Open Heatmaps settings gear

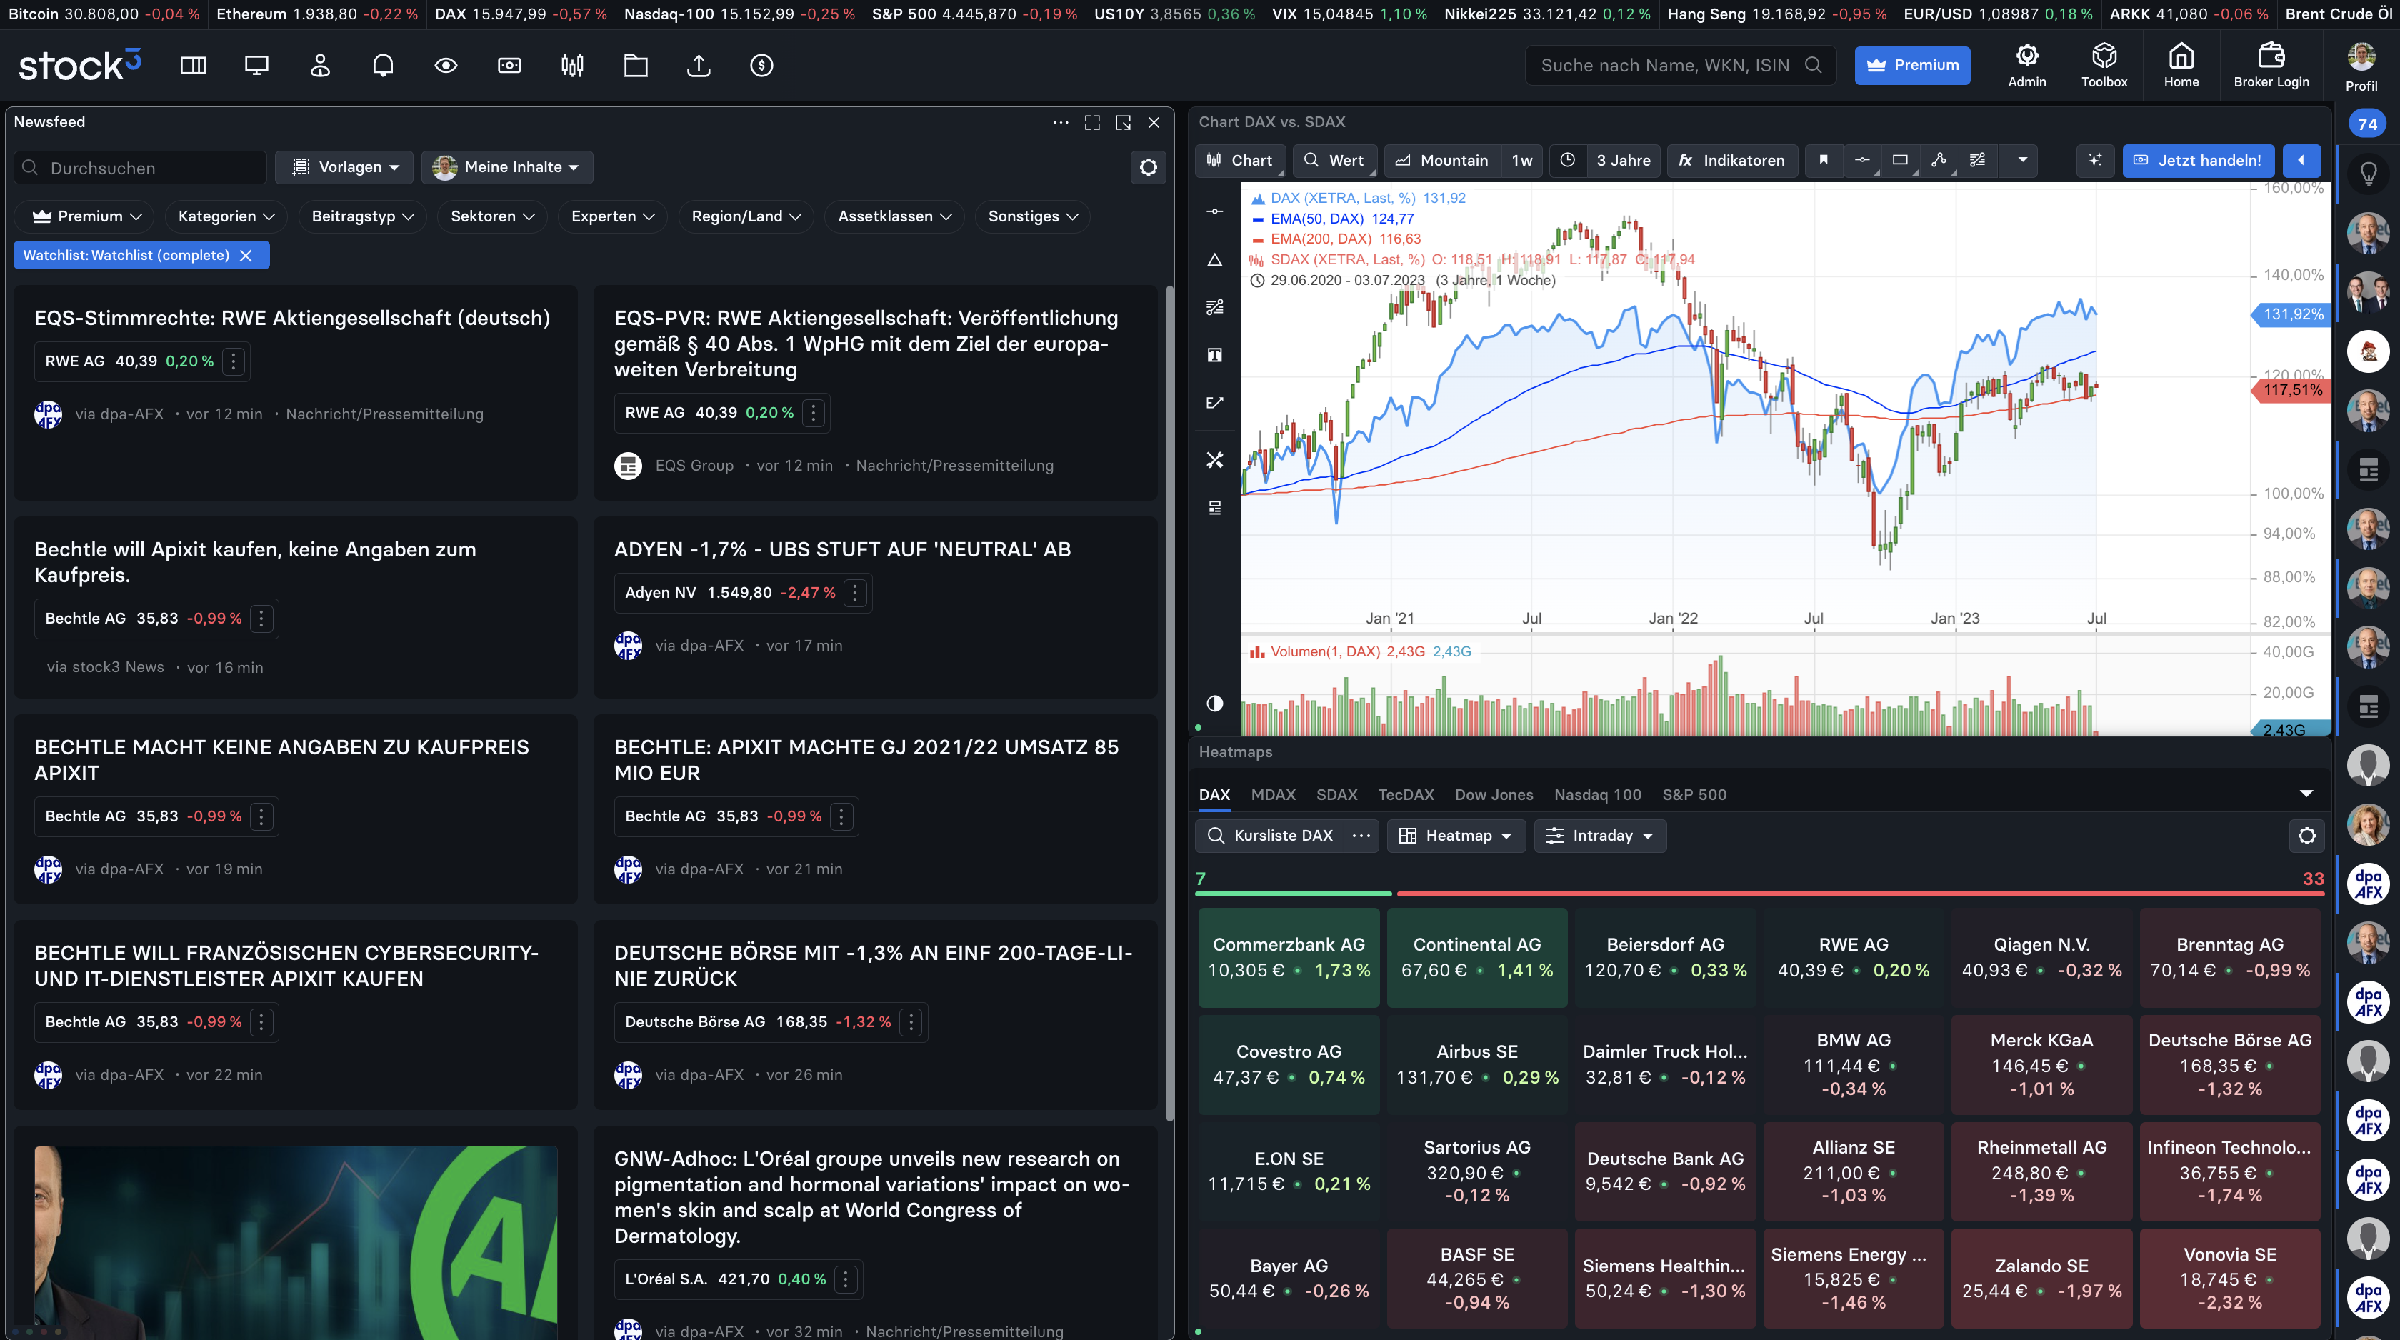pyautogui.click(x=2306, y=836)
